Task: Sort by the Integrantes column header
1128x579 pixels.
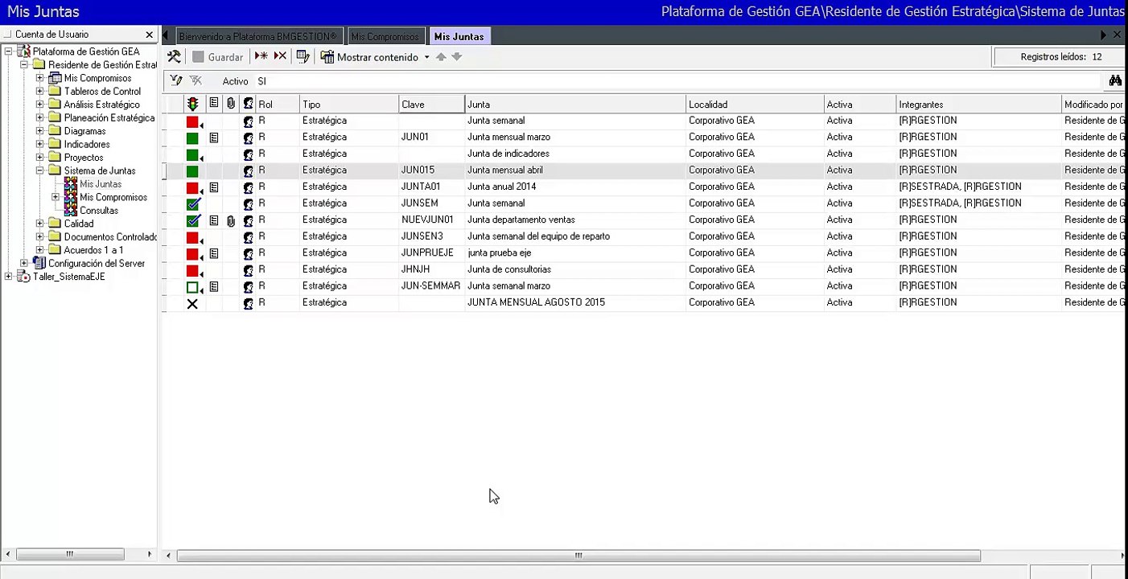Action: tap(978, 105)
